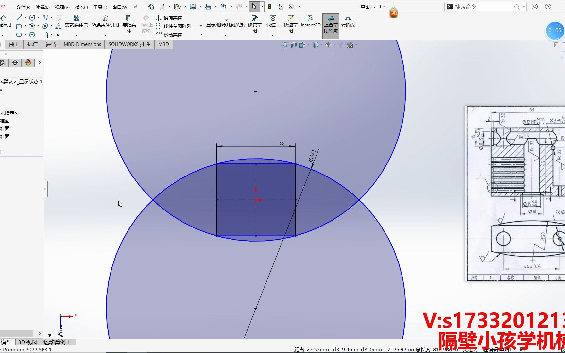Select the Point sketch tool
Viewport: 565px width, 353px height.
(58, 35)
